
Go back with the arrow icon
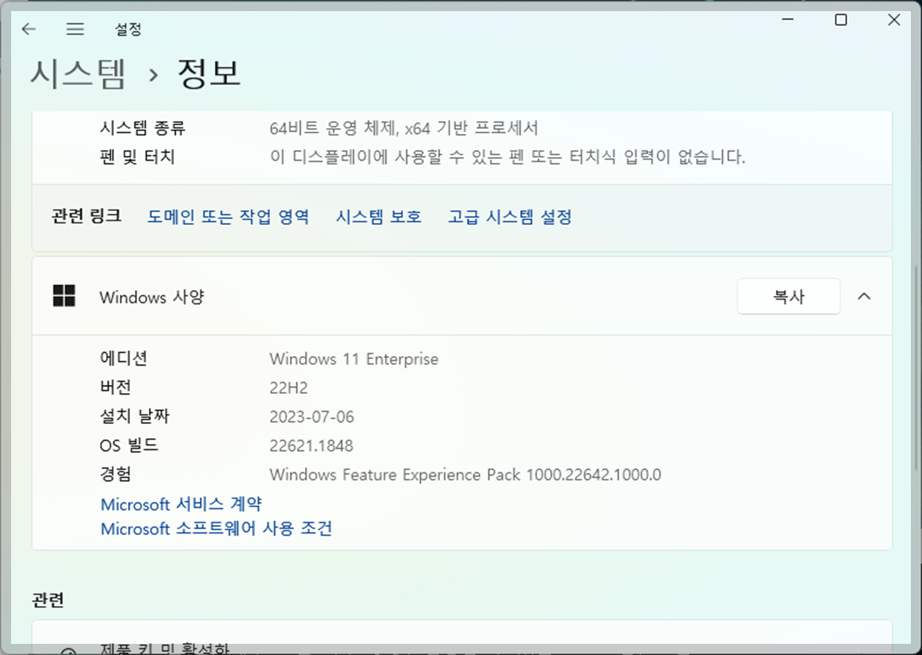coord(29,29)
